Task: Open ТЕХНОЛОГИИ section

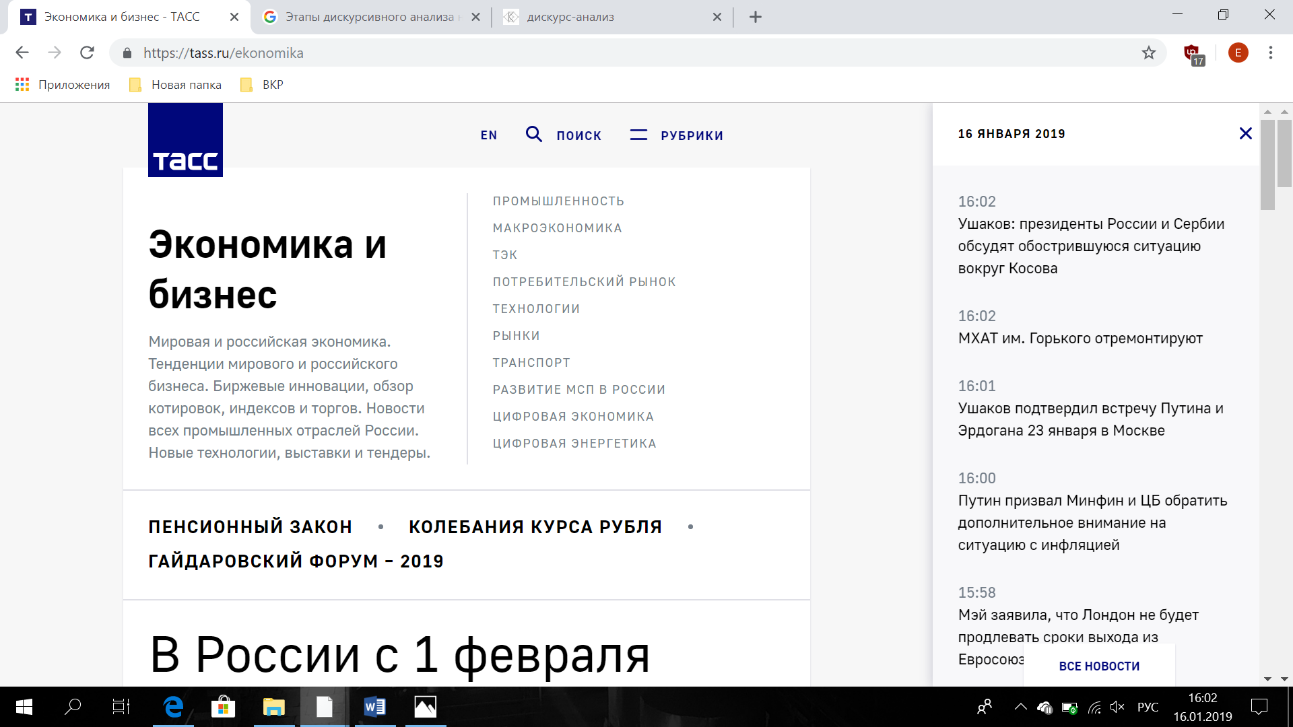Action: point(537,309)
